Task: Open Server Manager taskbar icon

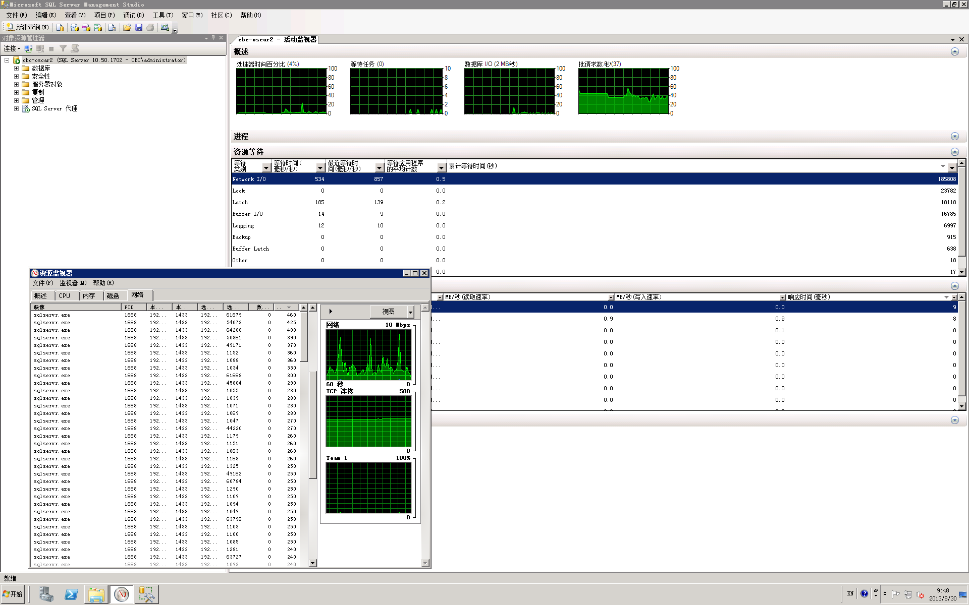Action: [x=46, y=594]
